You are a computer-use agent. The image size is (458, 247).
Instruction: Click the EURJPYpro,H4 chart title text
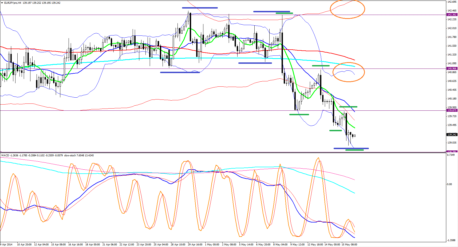(13, 3)
